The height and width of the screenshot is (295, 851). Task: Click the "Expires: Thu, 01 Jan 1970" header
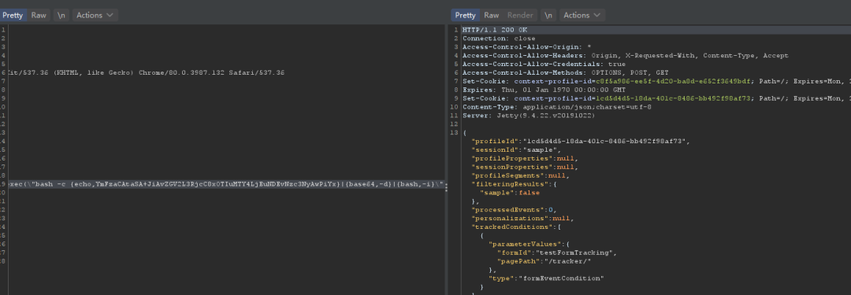click(x=544, y=90)
